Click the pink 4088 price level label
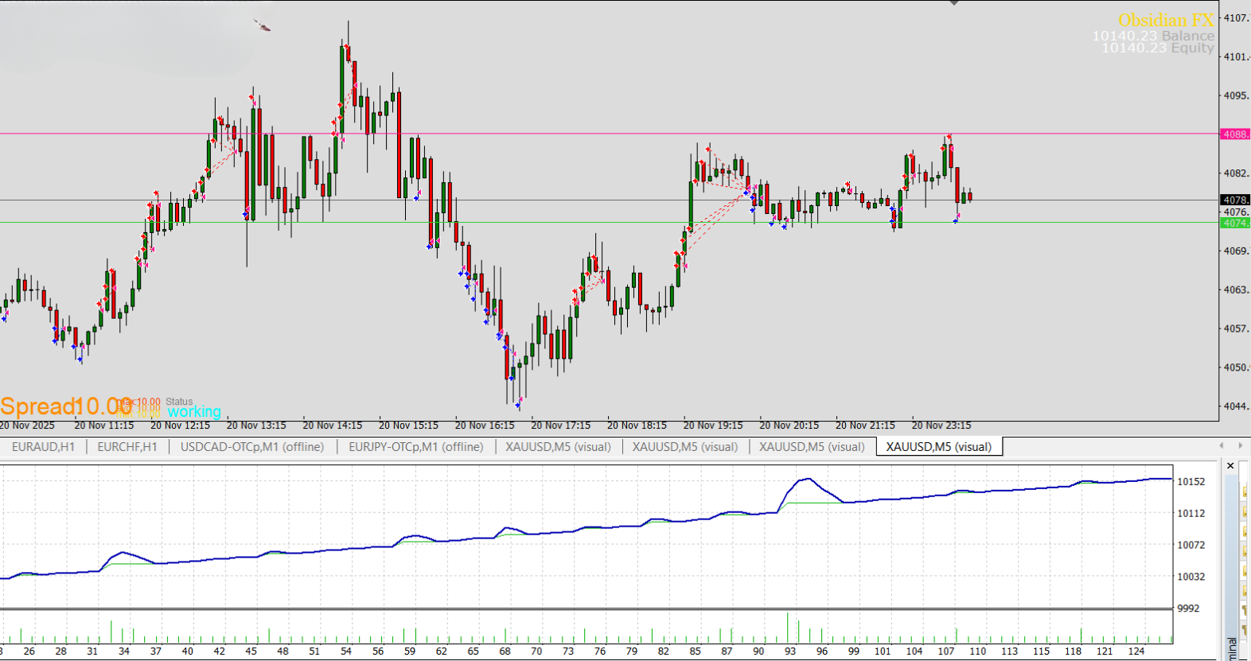1251x661 pixels. point(1235,134)
